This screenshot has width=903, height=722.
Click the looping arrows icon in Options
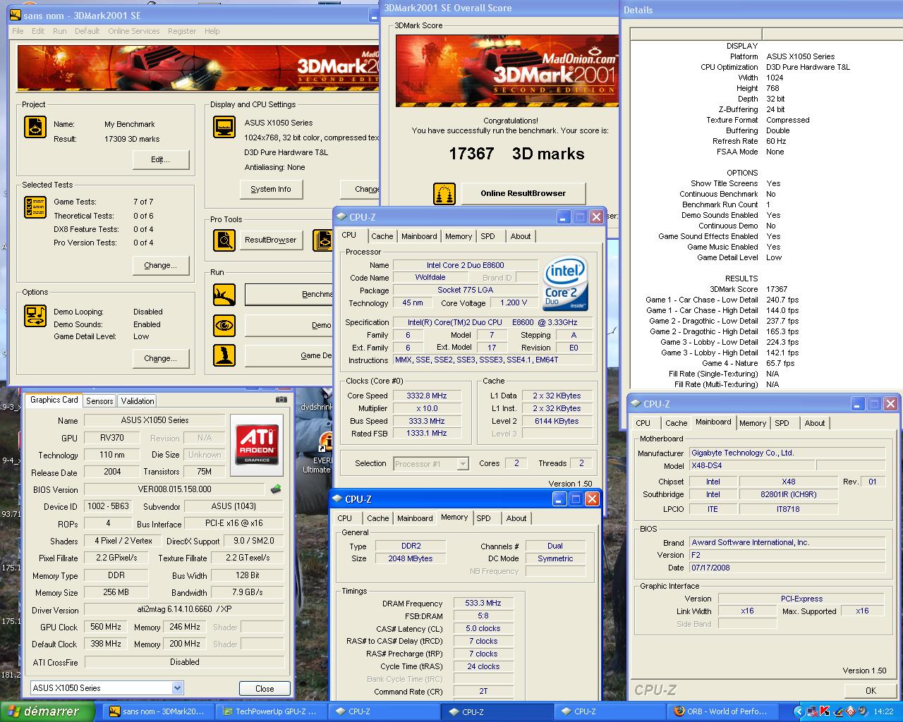point(35,315)
